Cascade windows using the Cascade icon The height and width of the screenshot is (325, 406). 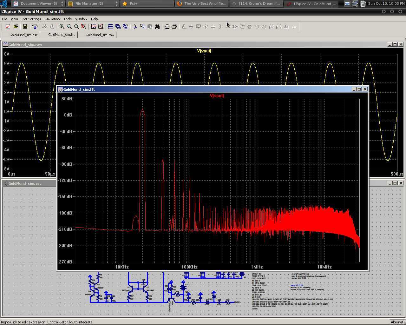(118, 27)
